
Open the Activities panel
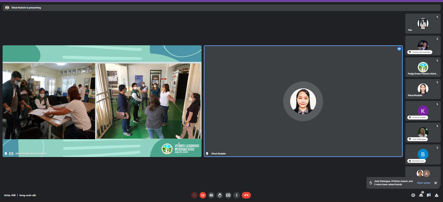(437, 195)
